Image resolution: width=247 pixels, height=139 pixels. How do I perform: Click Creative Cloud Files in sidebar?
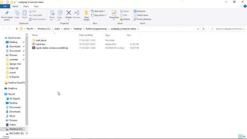[x=16, y=83]
